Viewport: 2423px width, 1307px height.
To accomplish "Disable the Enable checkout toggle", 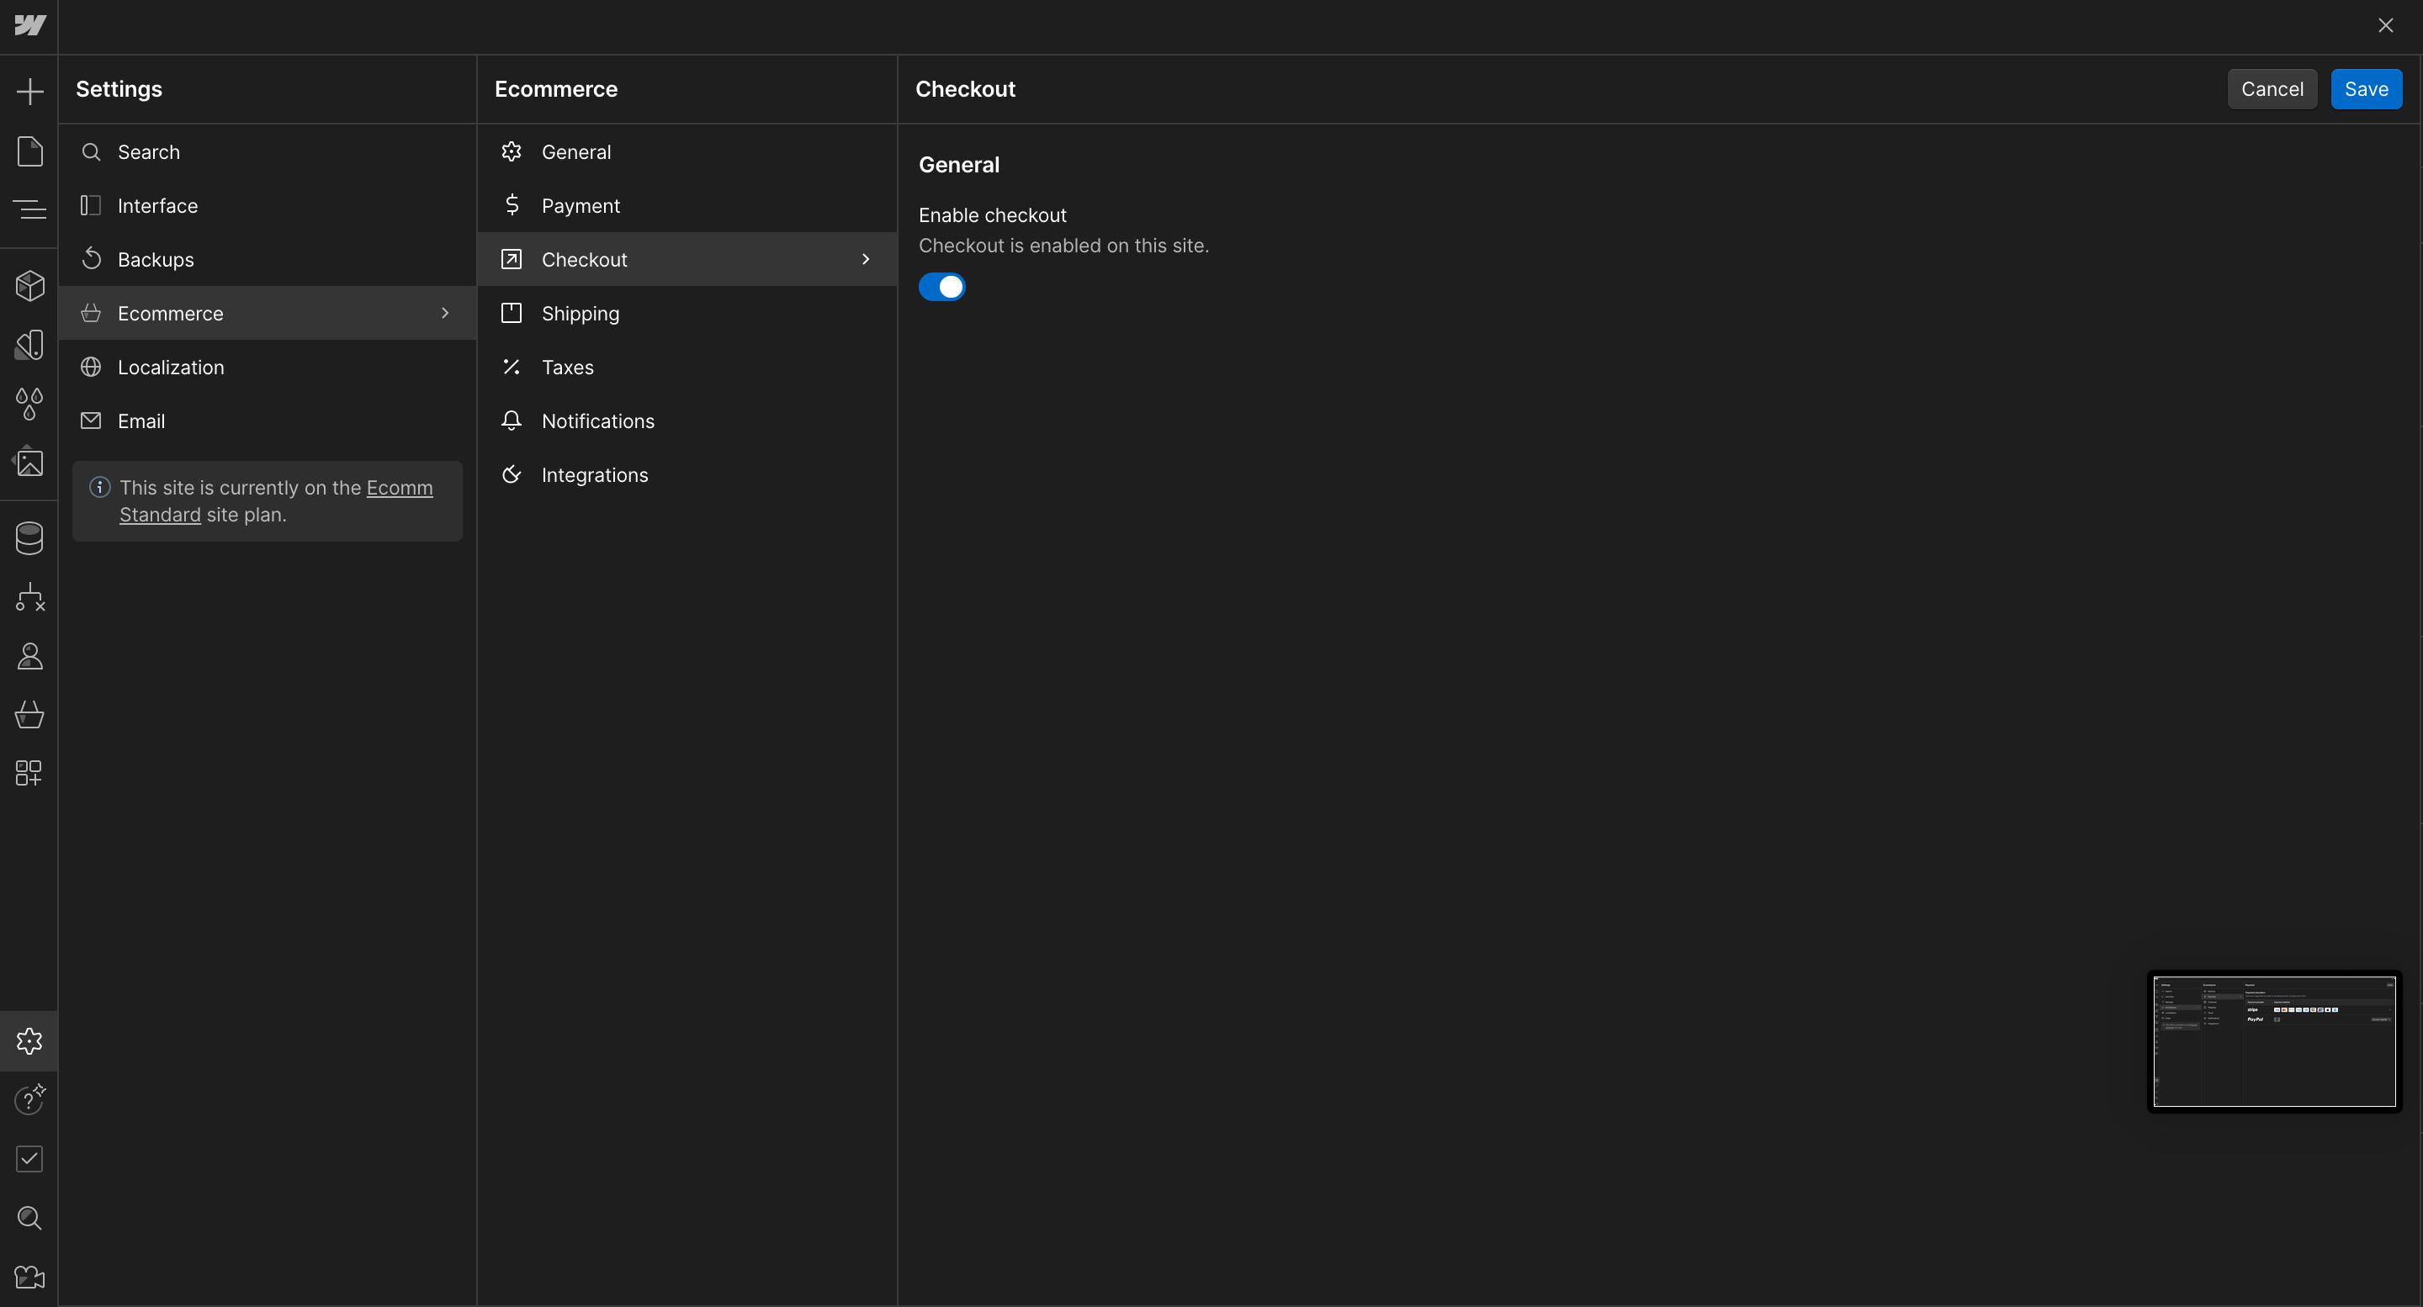I will (x=941, y=287).
